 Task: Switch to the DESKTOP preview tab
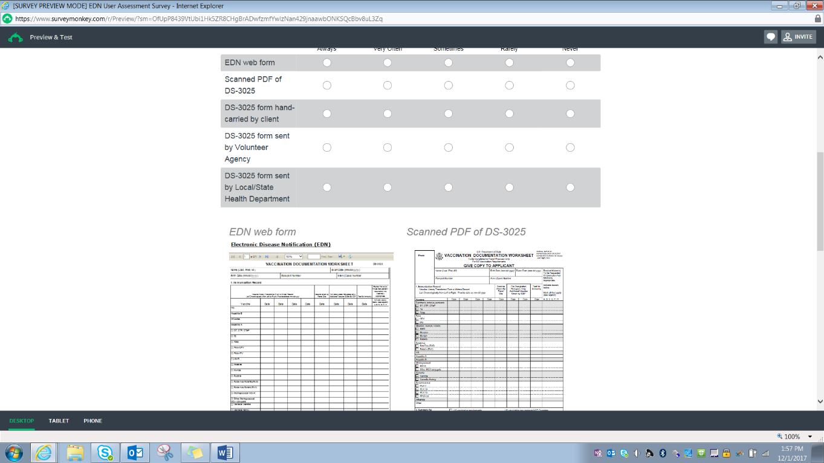click(x=22, y=421)
